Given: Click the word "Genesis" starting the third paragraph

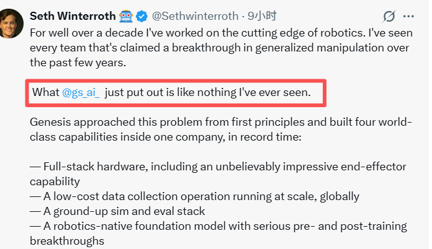Looking at the screenshot, I should [x=50, y=122].
